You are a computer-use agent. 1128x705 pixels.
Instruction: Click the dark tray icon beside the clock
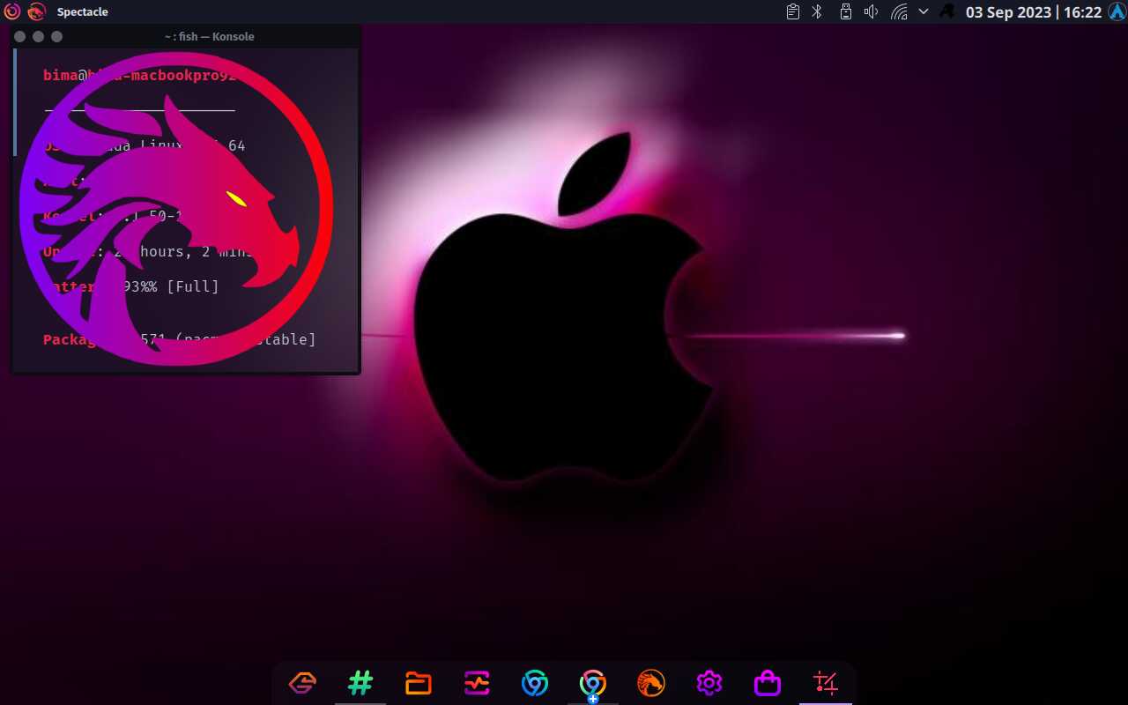[x=947, y=11]
